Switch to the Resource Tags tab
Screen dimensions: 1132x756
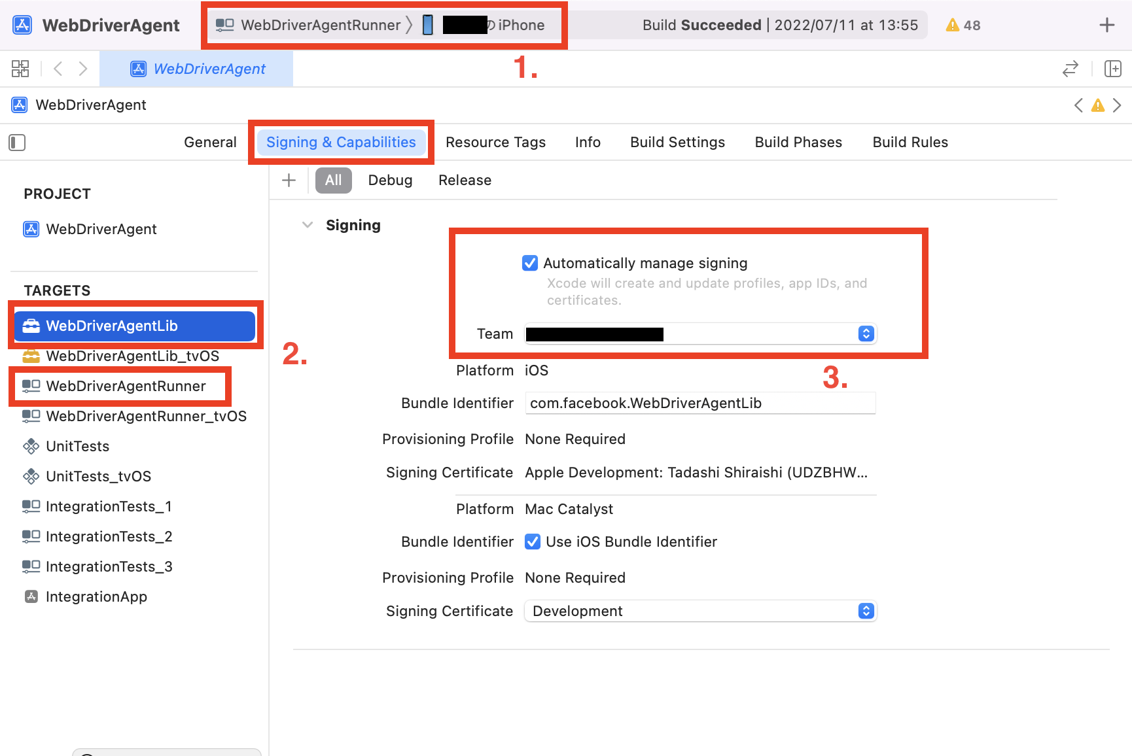point(495,142)
